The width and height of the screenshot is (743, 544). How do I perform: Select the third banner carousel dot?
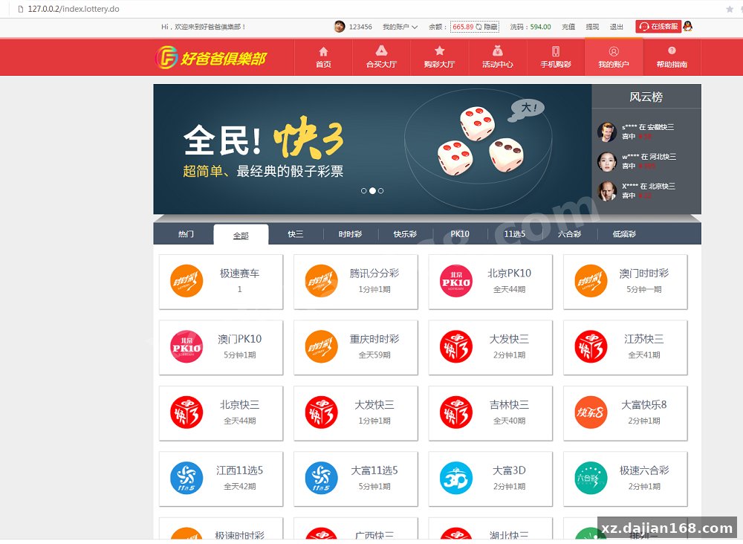tap(381, 191)
